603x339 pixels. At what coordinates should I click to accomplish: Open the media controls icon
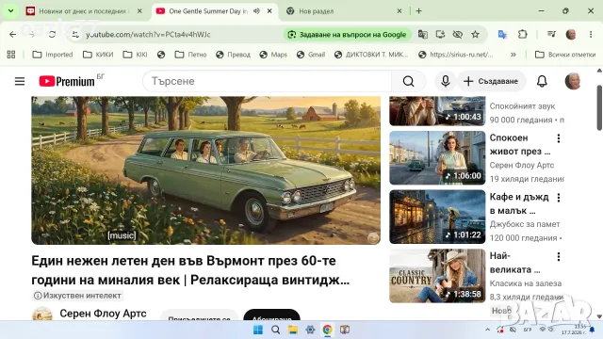coord(551,35)
